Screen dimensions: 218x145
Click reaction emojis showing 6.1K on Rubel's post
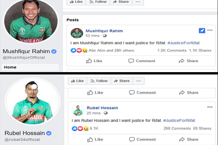click(x=80, y=128)
